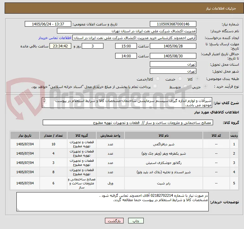Select the خدمت radio button
Viewport: 244px width, 229px height.
pos(180,79)
